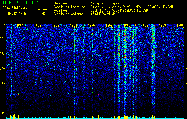Click the 1651 time marker
The width and height of the screenshot is (187, 119).
coord(20,26)
